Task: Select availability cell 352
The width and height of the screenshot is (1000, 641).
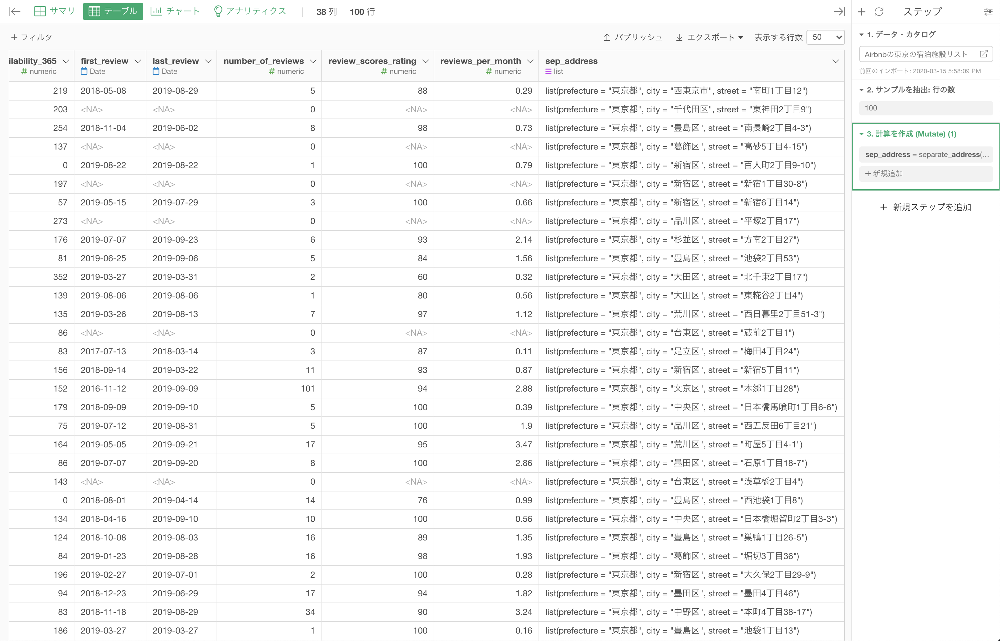Action: tap(41, 277)
